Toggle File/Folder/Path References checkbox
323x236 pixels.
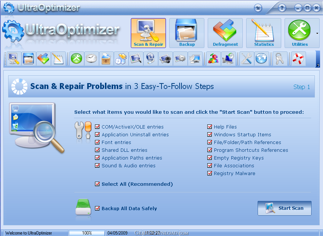coord(210,142)
